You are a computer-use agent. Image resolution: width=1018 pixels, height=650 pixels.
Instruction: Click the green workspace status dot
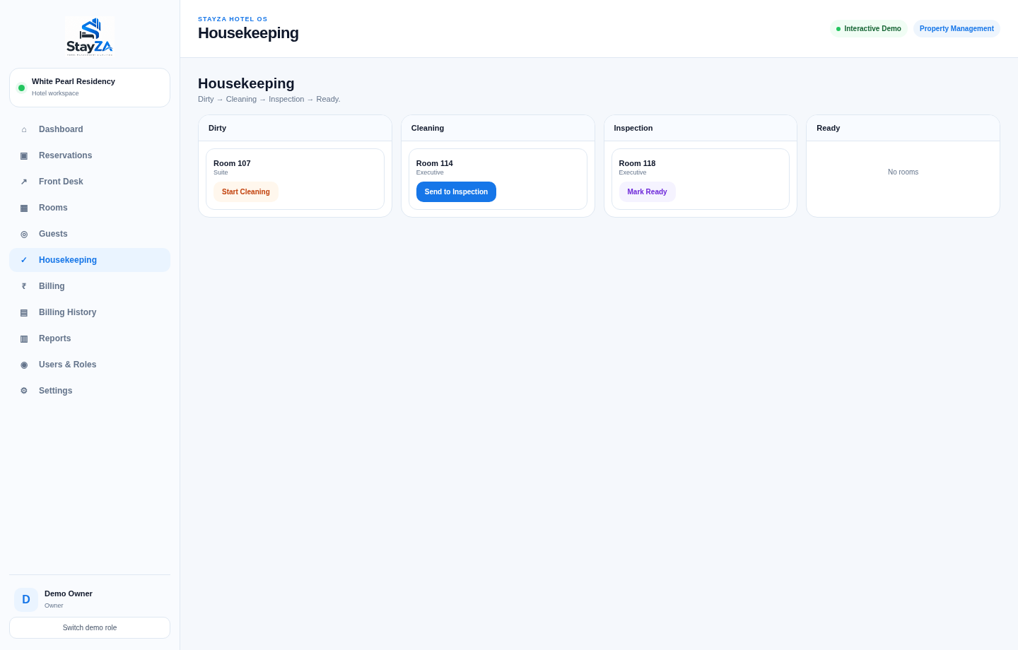pyautogui.click(x=21, y=88)
